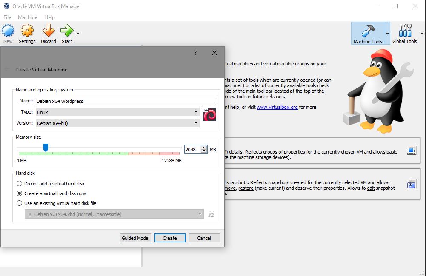Image resolution: width=426 pixels, height=276 pixels.
Task: Open the existing hard disk file dropdown
Action: 114,214
